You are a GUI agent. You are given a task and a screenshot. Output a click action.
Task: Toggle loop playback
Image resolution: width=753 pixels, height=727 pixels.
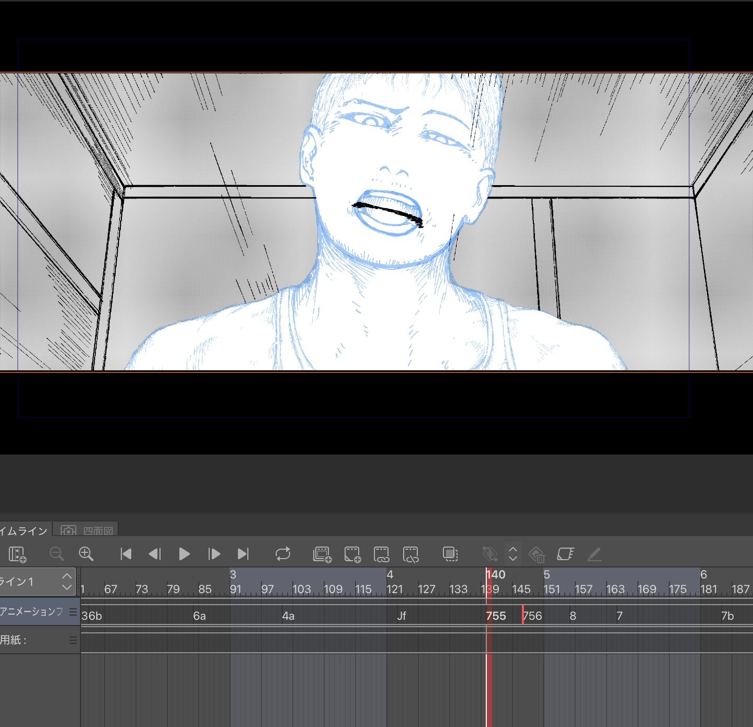(x=283, y=554)
